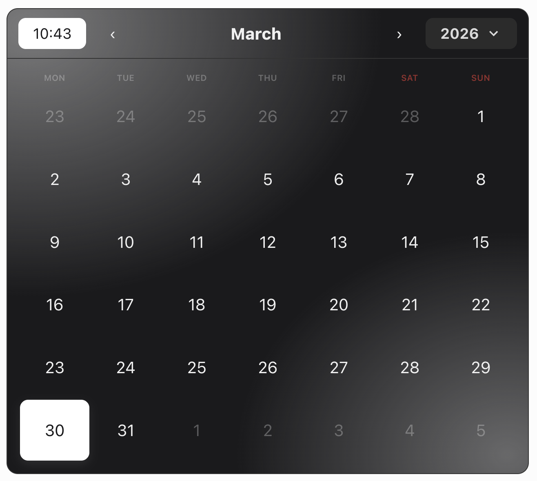This screenshot has width=537, height=481.
Task: Pick Monday March 9
Action: (x=55, y=242)
